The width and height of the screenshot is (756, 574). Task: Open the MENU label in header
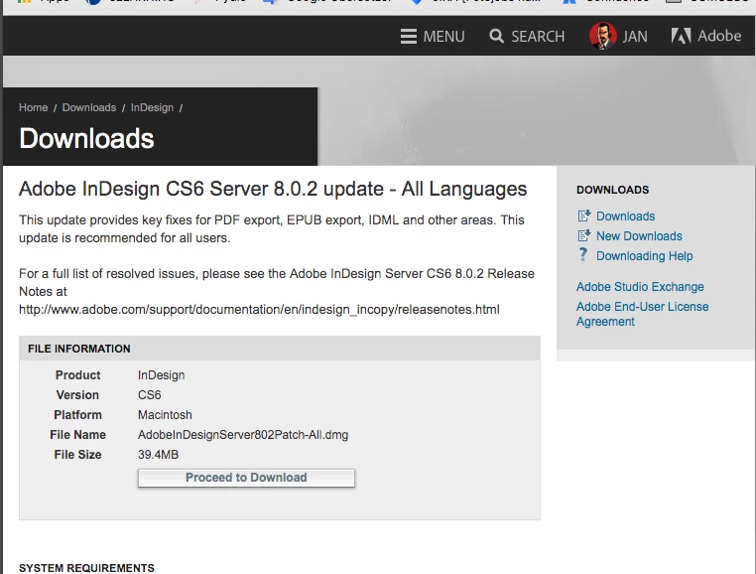(444, 36)
